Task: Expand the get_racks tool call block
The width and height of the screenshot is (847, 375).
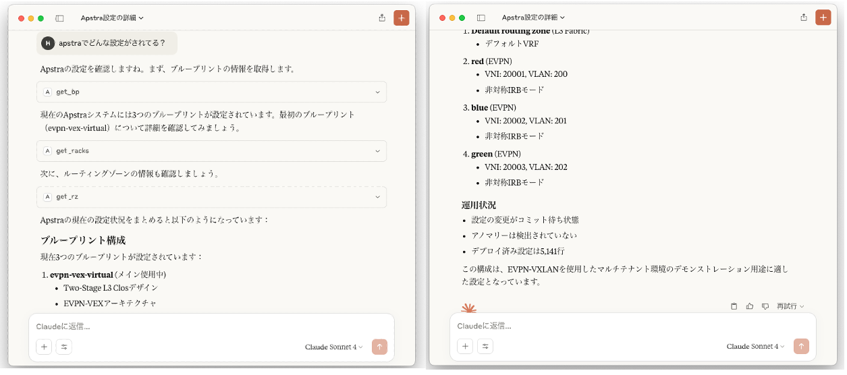Action: click(x=211, y=151)
